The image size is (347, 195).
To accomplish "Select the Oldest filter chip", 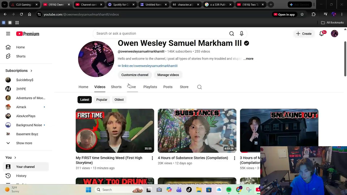I will [119, 100].
